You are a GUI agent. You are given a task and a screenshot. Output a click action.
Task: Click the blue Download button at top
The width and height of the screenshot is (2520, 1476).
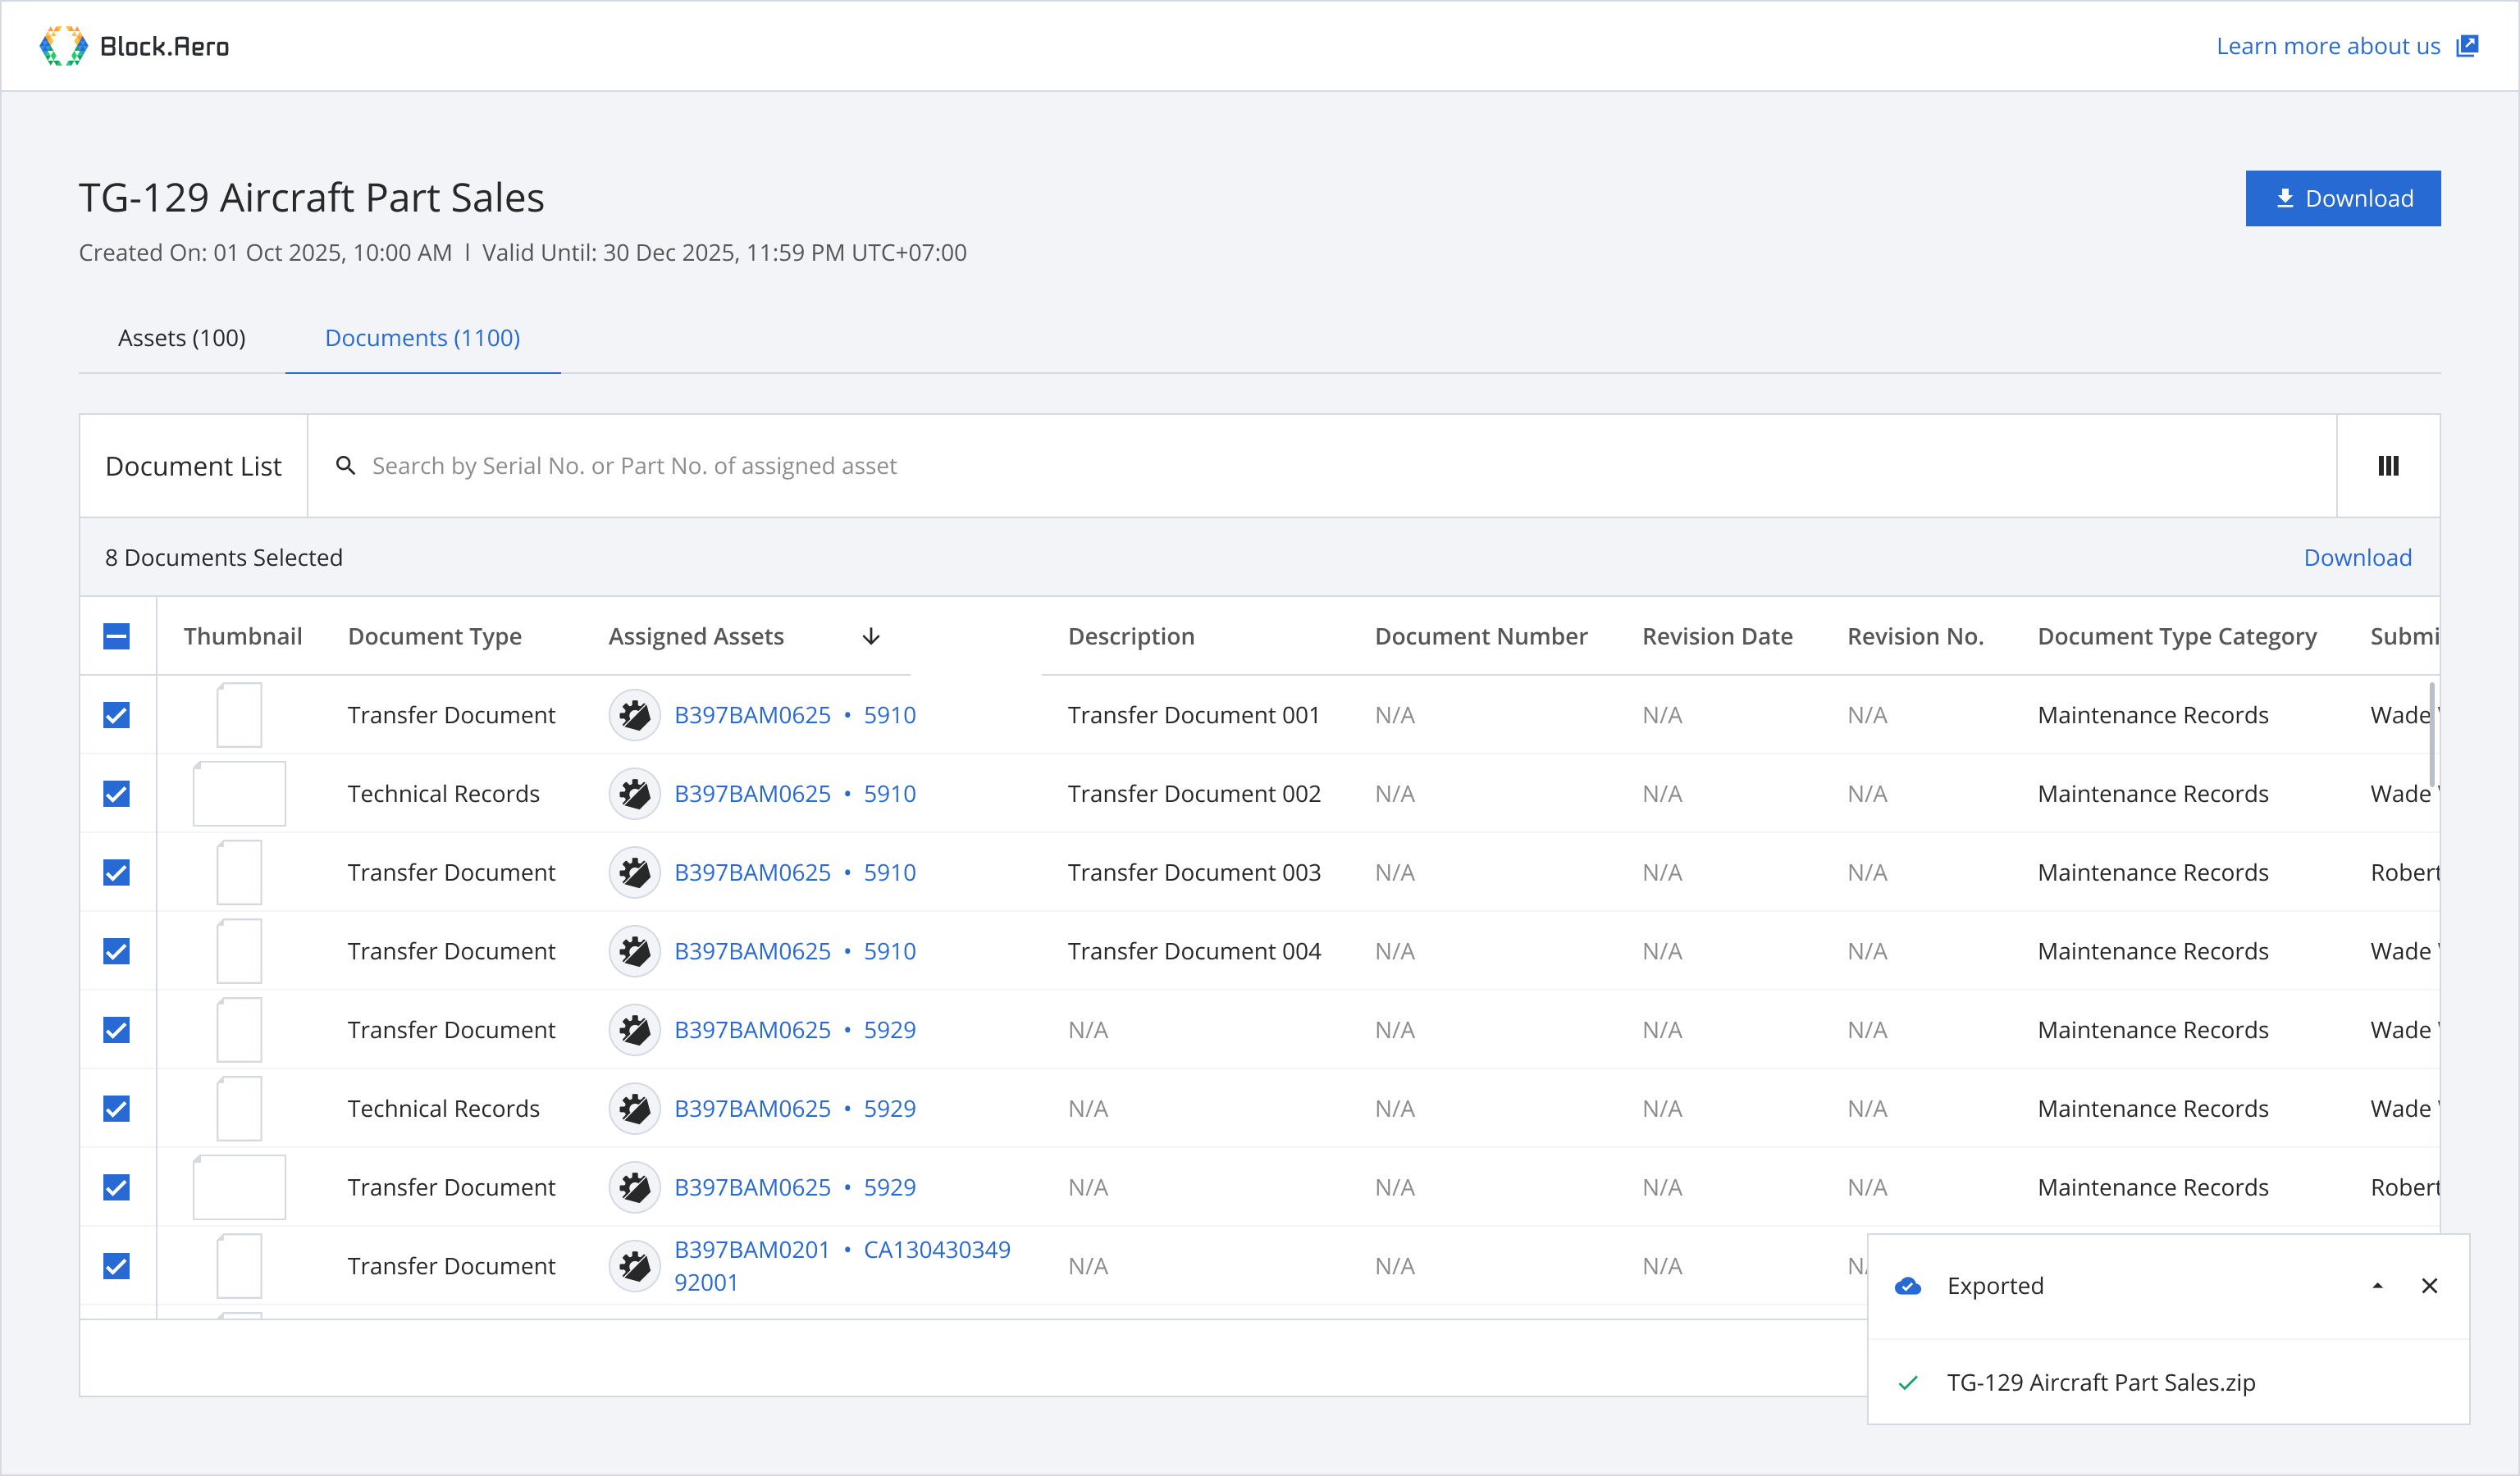[x=2342, y=198]
